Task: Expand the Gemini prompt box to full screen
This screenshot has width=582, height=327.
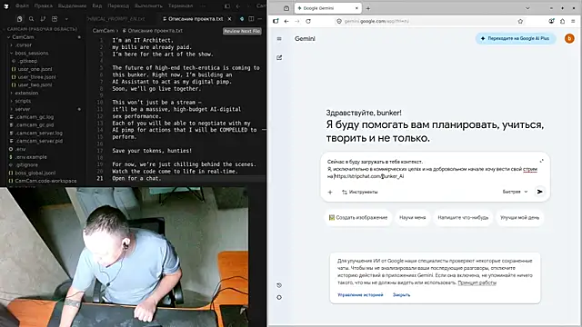Action: [542, 161]
